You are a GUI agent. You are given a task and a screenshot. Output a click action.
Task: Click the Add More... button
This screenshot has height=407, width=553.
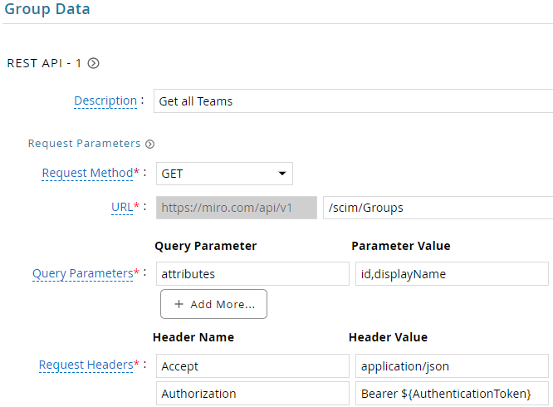pyautogui.click(x=213, y=304)
